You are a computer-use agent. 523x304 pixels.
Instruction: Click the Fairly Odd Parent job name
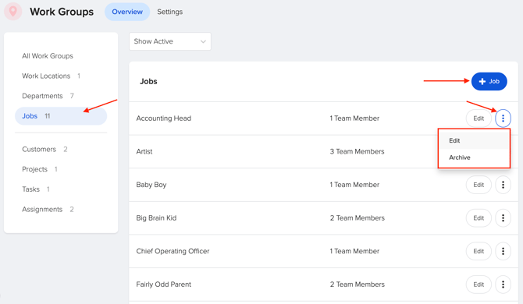pyautogui.click(x=163, y=285)
